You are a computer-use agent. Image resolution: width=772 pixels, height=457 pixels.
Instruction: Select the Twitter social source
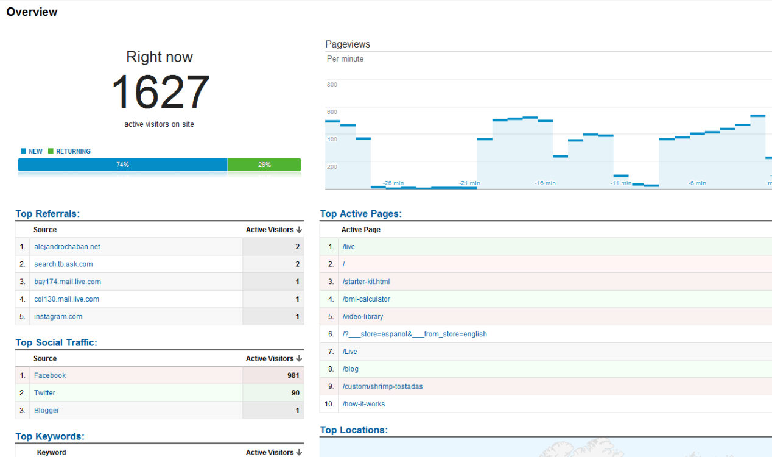44,393
